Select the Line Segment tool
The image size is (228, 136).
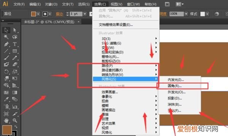6,51
